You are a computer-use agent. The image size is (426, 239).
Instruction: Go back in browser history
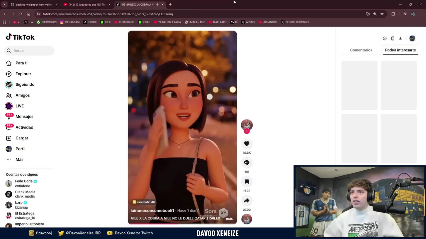5,14
